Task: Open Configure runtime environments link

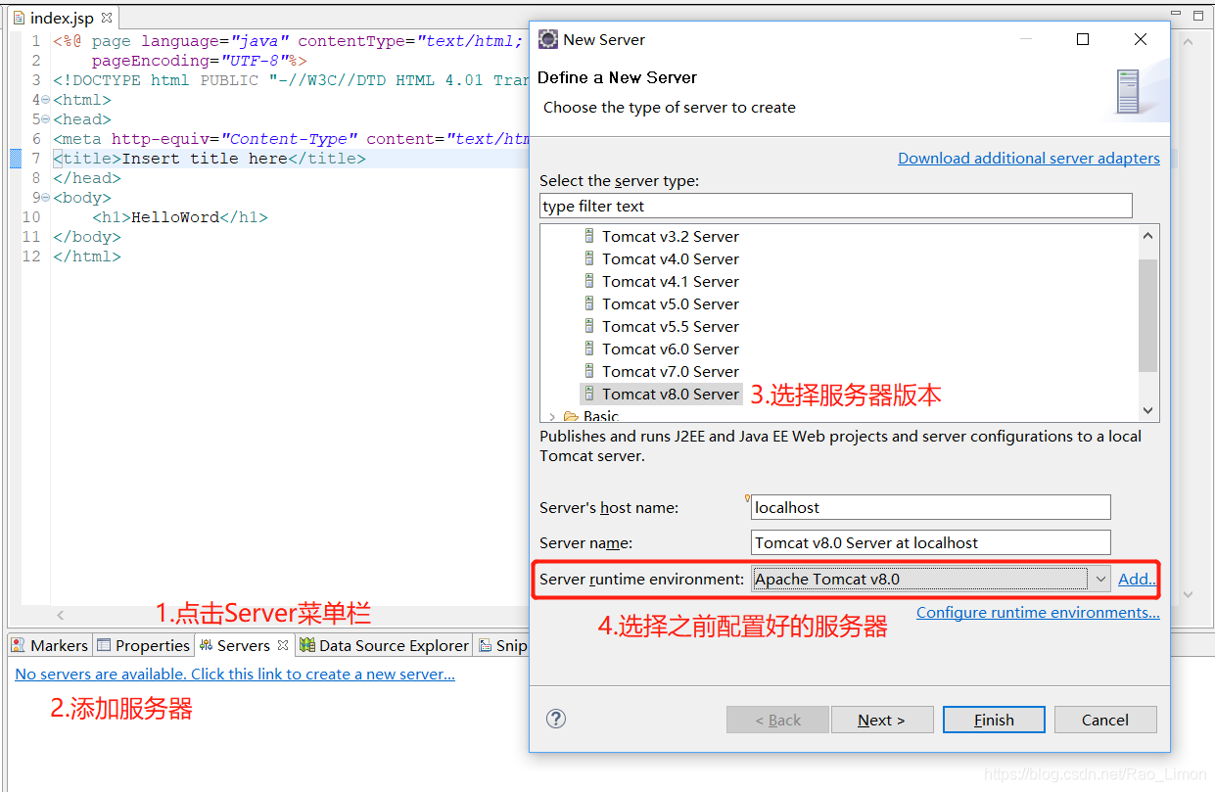Action: (x=1038, y=612)
